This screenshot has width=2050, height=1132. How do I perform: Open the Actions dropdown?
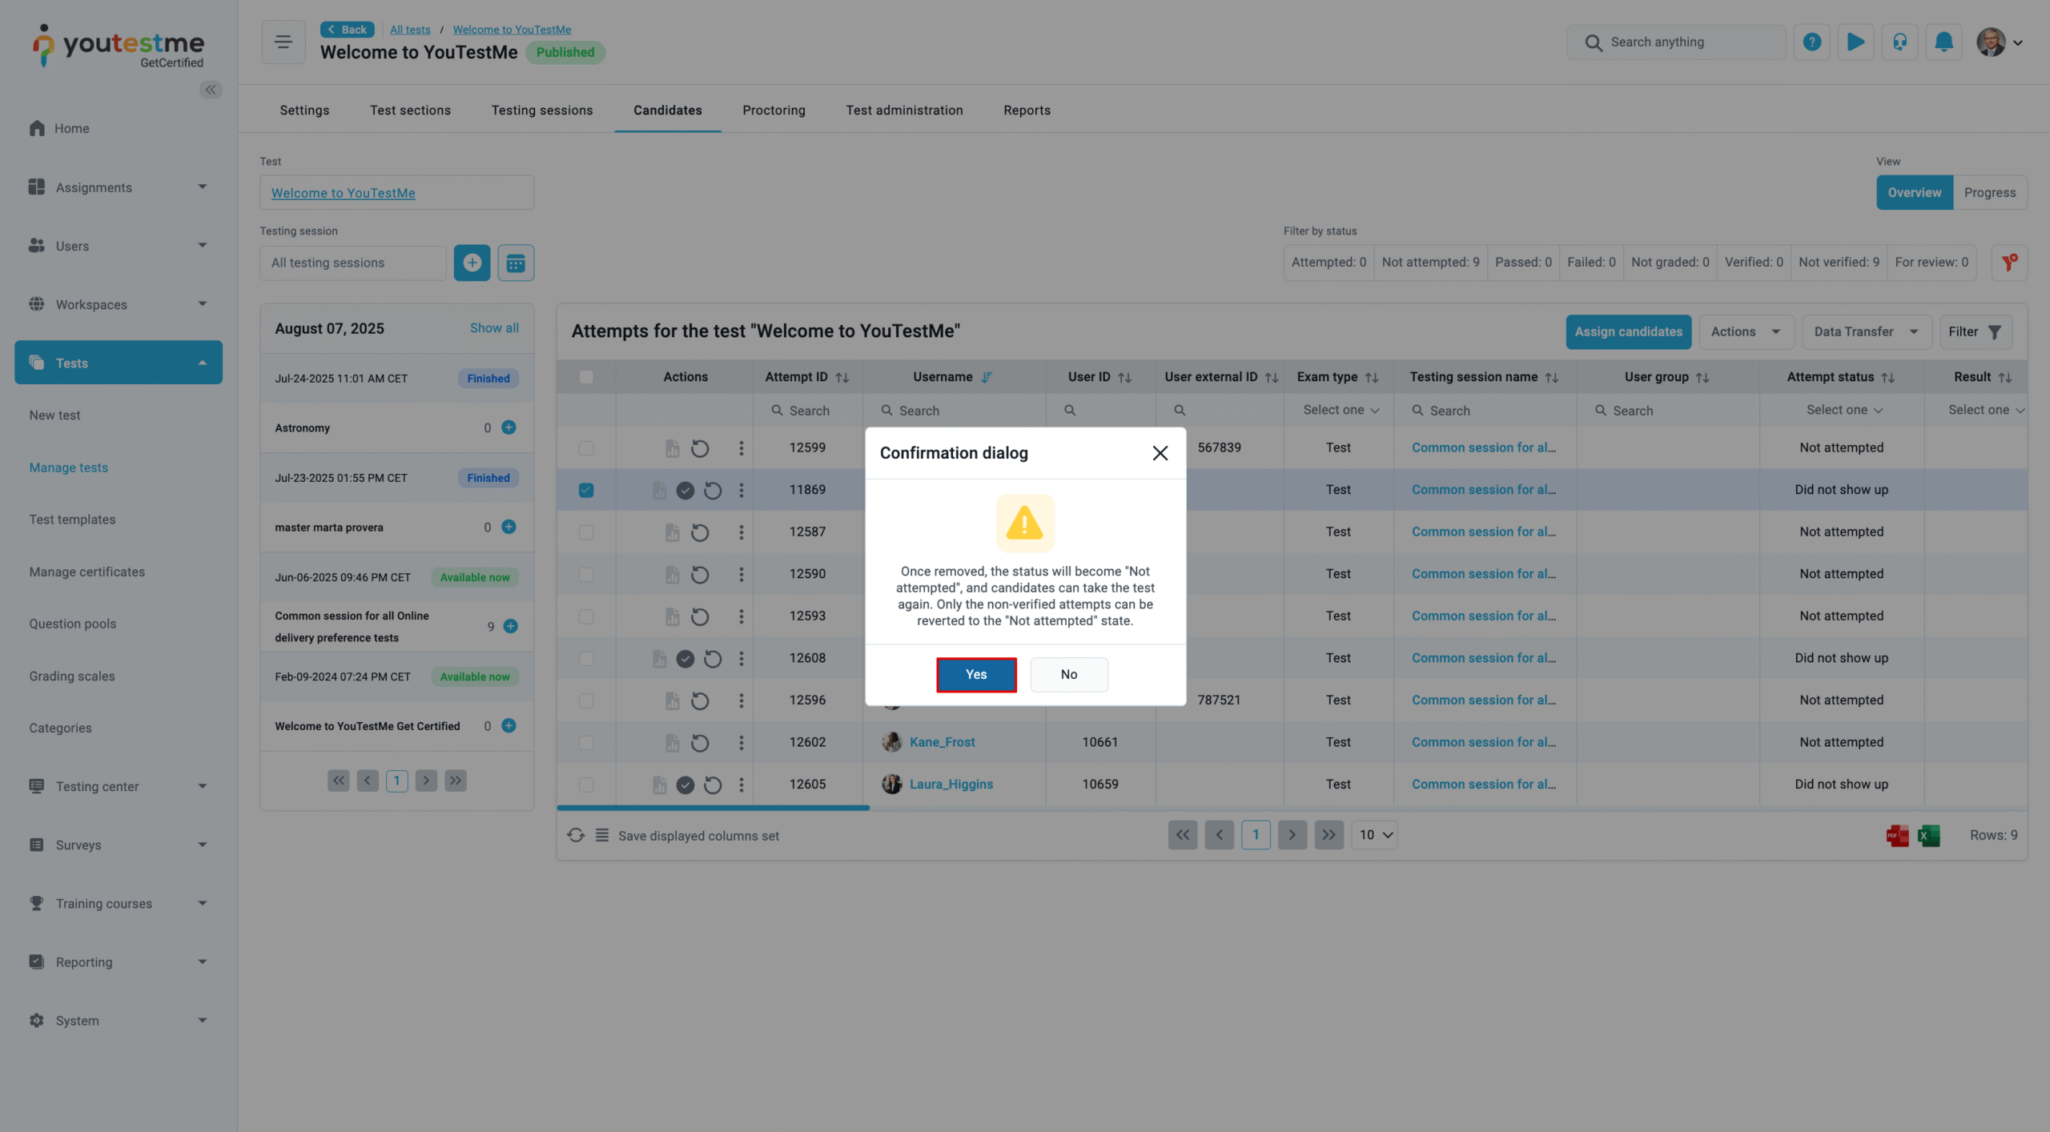point(1746,331)
